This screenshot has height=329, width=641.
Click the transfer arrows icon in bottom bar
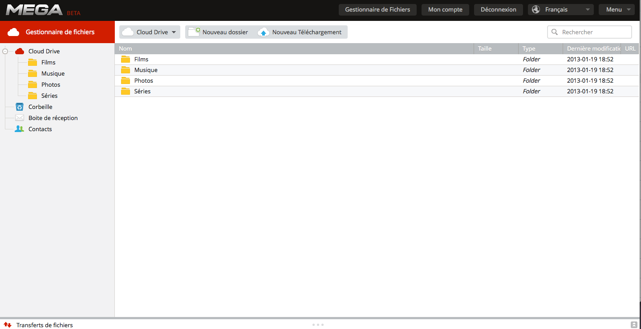click(8, 325)
